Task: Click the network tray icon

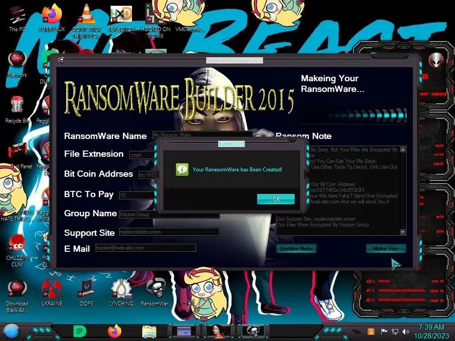Action: (395, 331)
